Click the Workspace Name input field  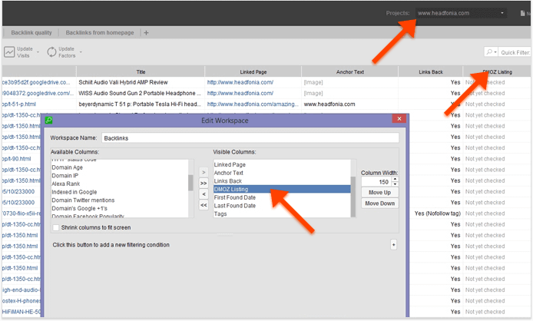pyautogui.click(x=250, y=138)
